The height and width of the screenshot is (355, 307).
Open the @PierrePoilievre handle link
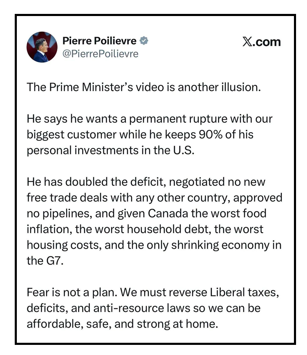[x=100, y=54]
